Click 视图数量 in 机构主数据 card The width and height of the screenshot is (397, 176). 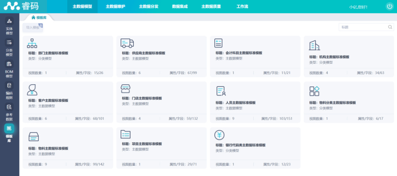(318, 73)
